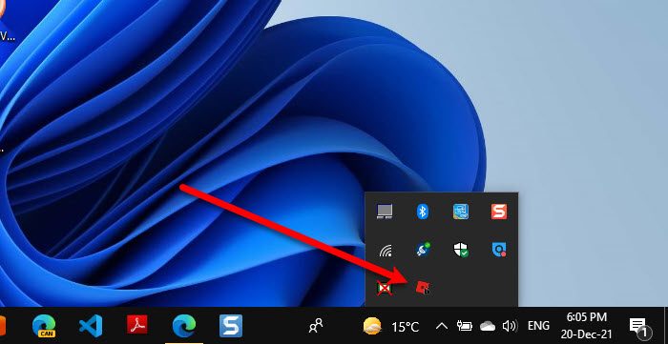Image resolution: width=668 pixels, height=344 pixels.
Task: Open Action Center notifications icon
Action: [x=640, y=327]
